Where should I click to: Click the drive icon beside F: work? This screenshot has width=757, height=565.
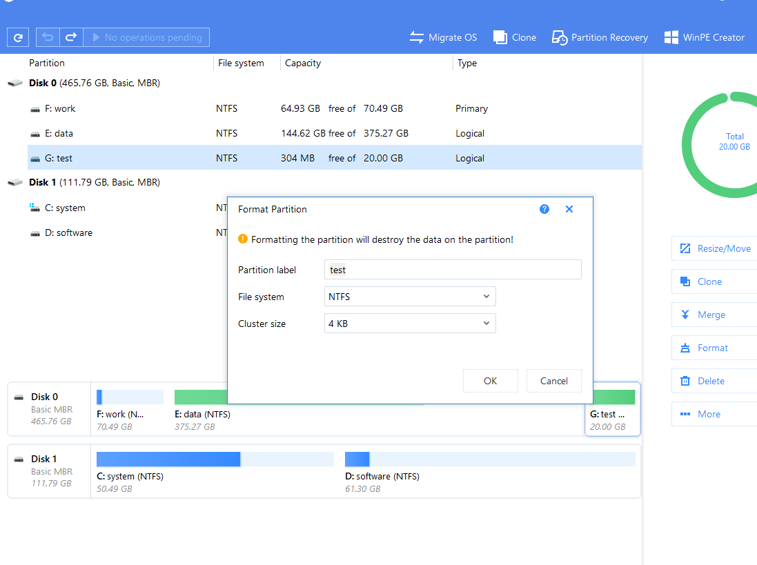(x=35, y=109)
